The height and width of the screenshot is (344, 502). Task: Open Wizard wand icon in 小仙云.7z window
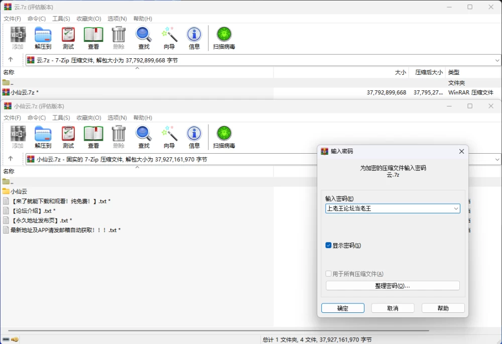click(169, 137)
